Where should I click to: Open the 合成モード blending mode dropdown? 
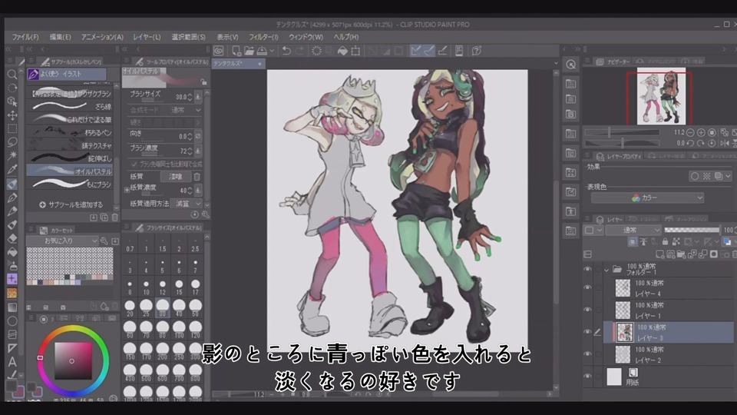(185, 110)
